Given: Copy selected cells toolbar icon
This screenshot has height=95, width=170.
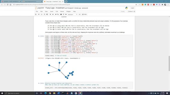Looking at the screenshot, I should tap(44, 14).
